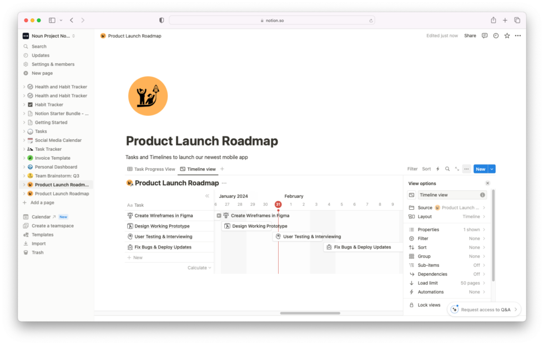Favorite the page using the star icon
The image size is (544, 345).
click(x=507, y=35)
